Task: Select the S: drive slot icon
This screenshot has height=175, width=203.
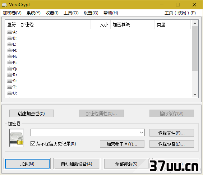Action: tap(10, 81)
